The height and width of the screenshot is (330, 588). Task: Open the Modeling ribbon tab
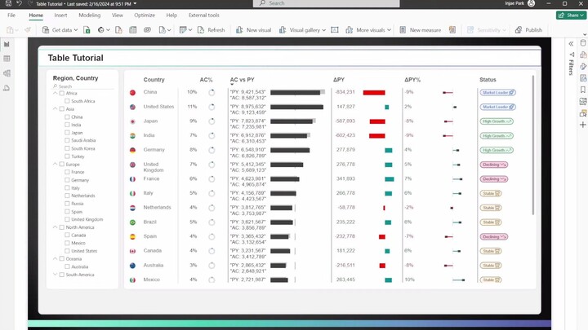point(90,15)
